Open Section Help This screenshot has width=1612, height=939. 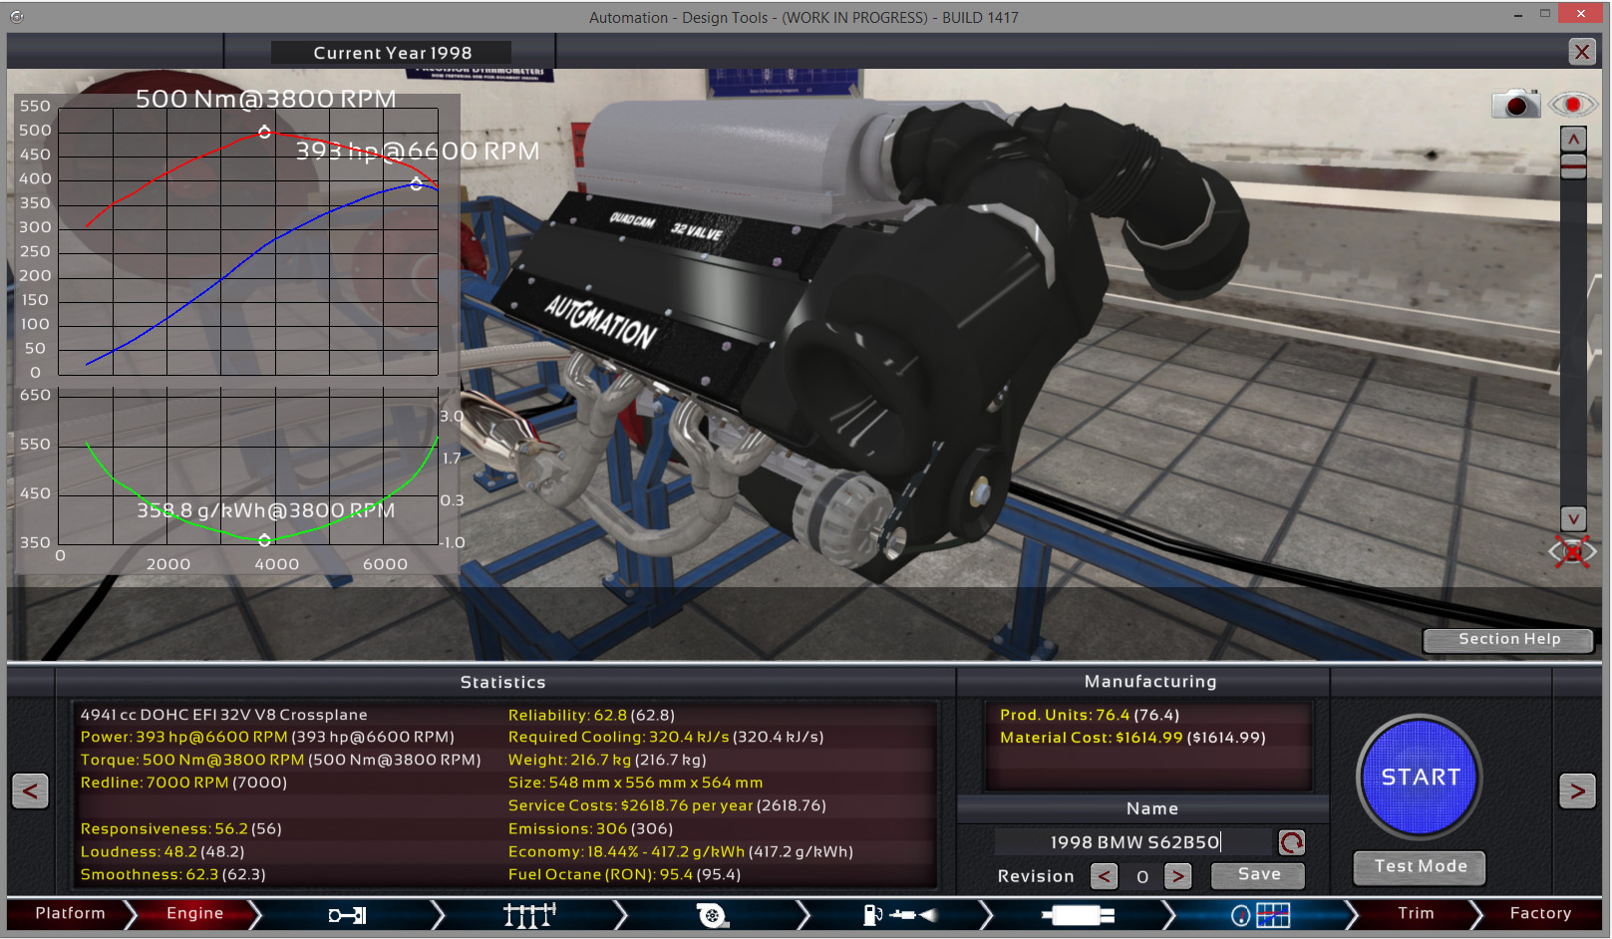tap(1508, 640)
